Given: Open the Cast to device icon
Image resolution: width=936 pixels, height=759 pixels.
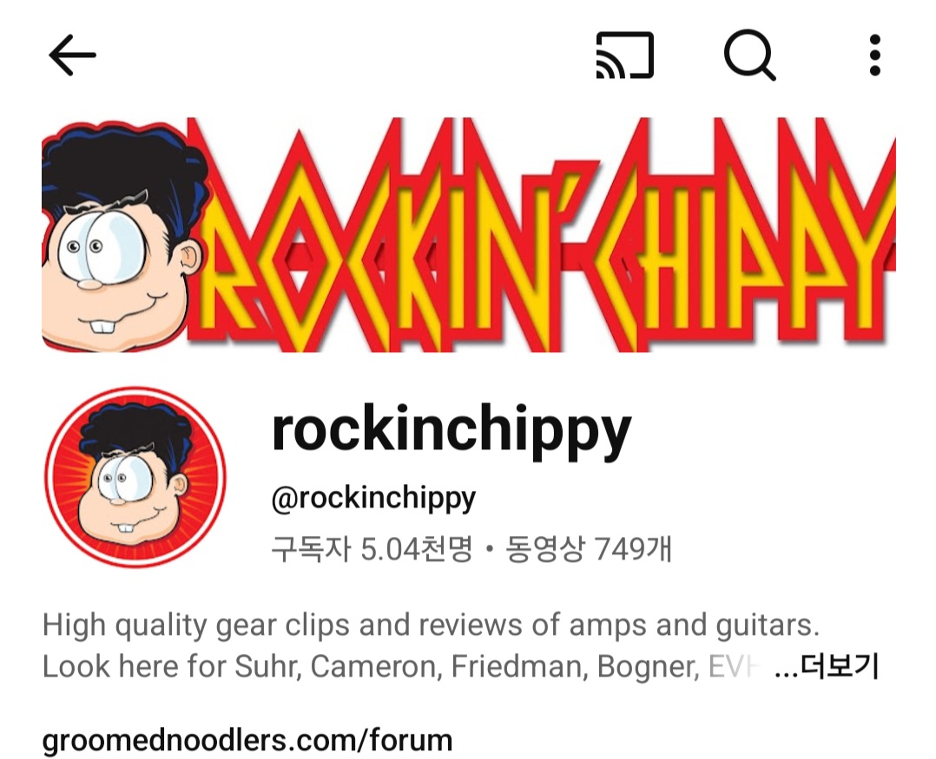Looking at the screenshot, I should pos(625,55).
